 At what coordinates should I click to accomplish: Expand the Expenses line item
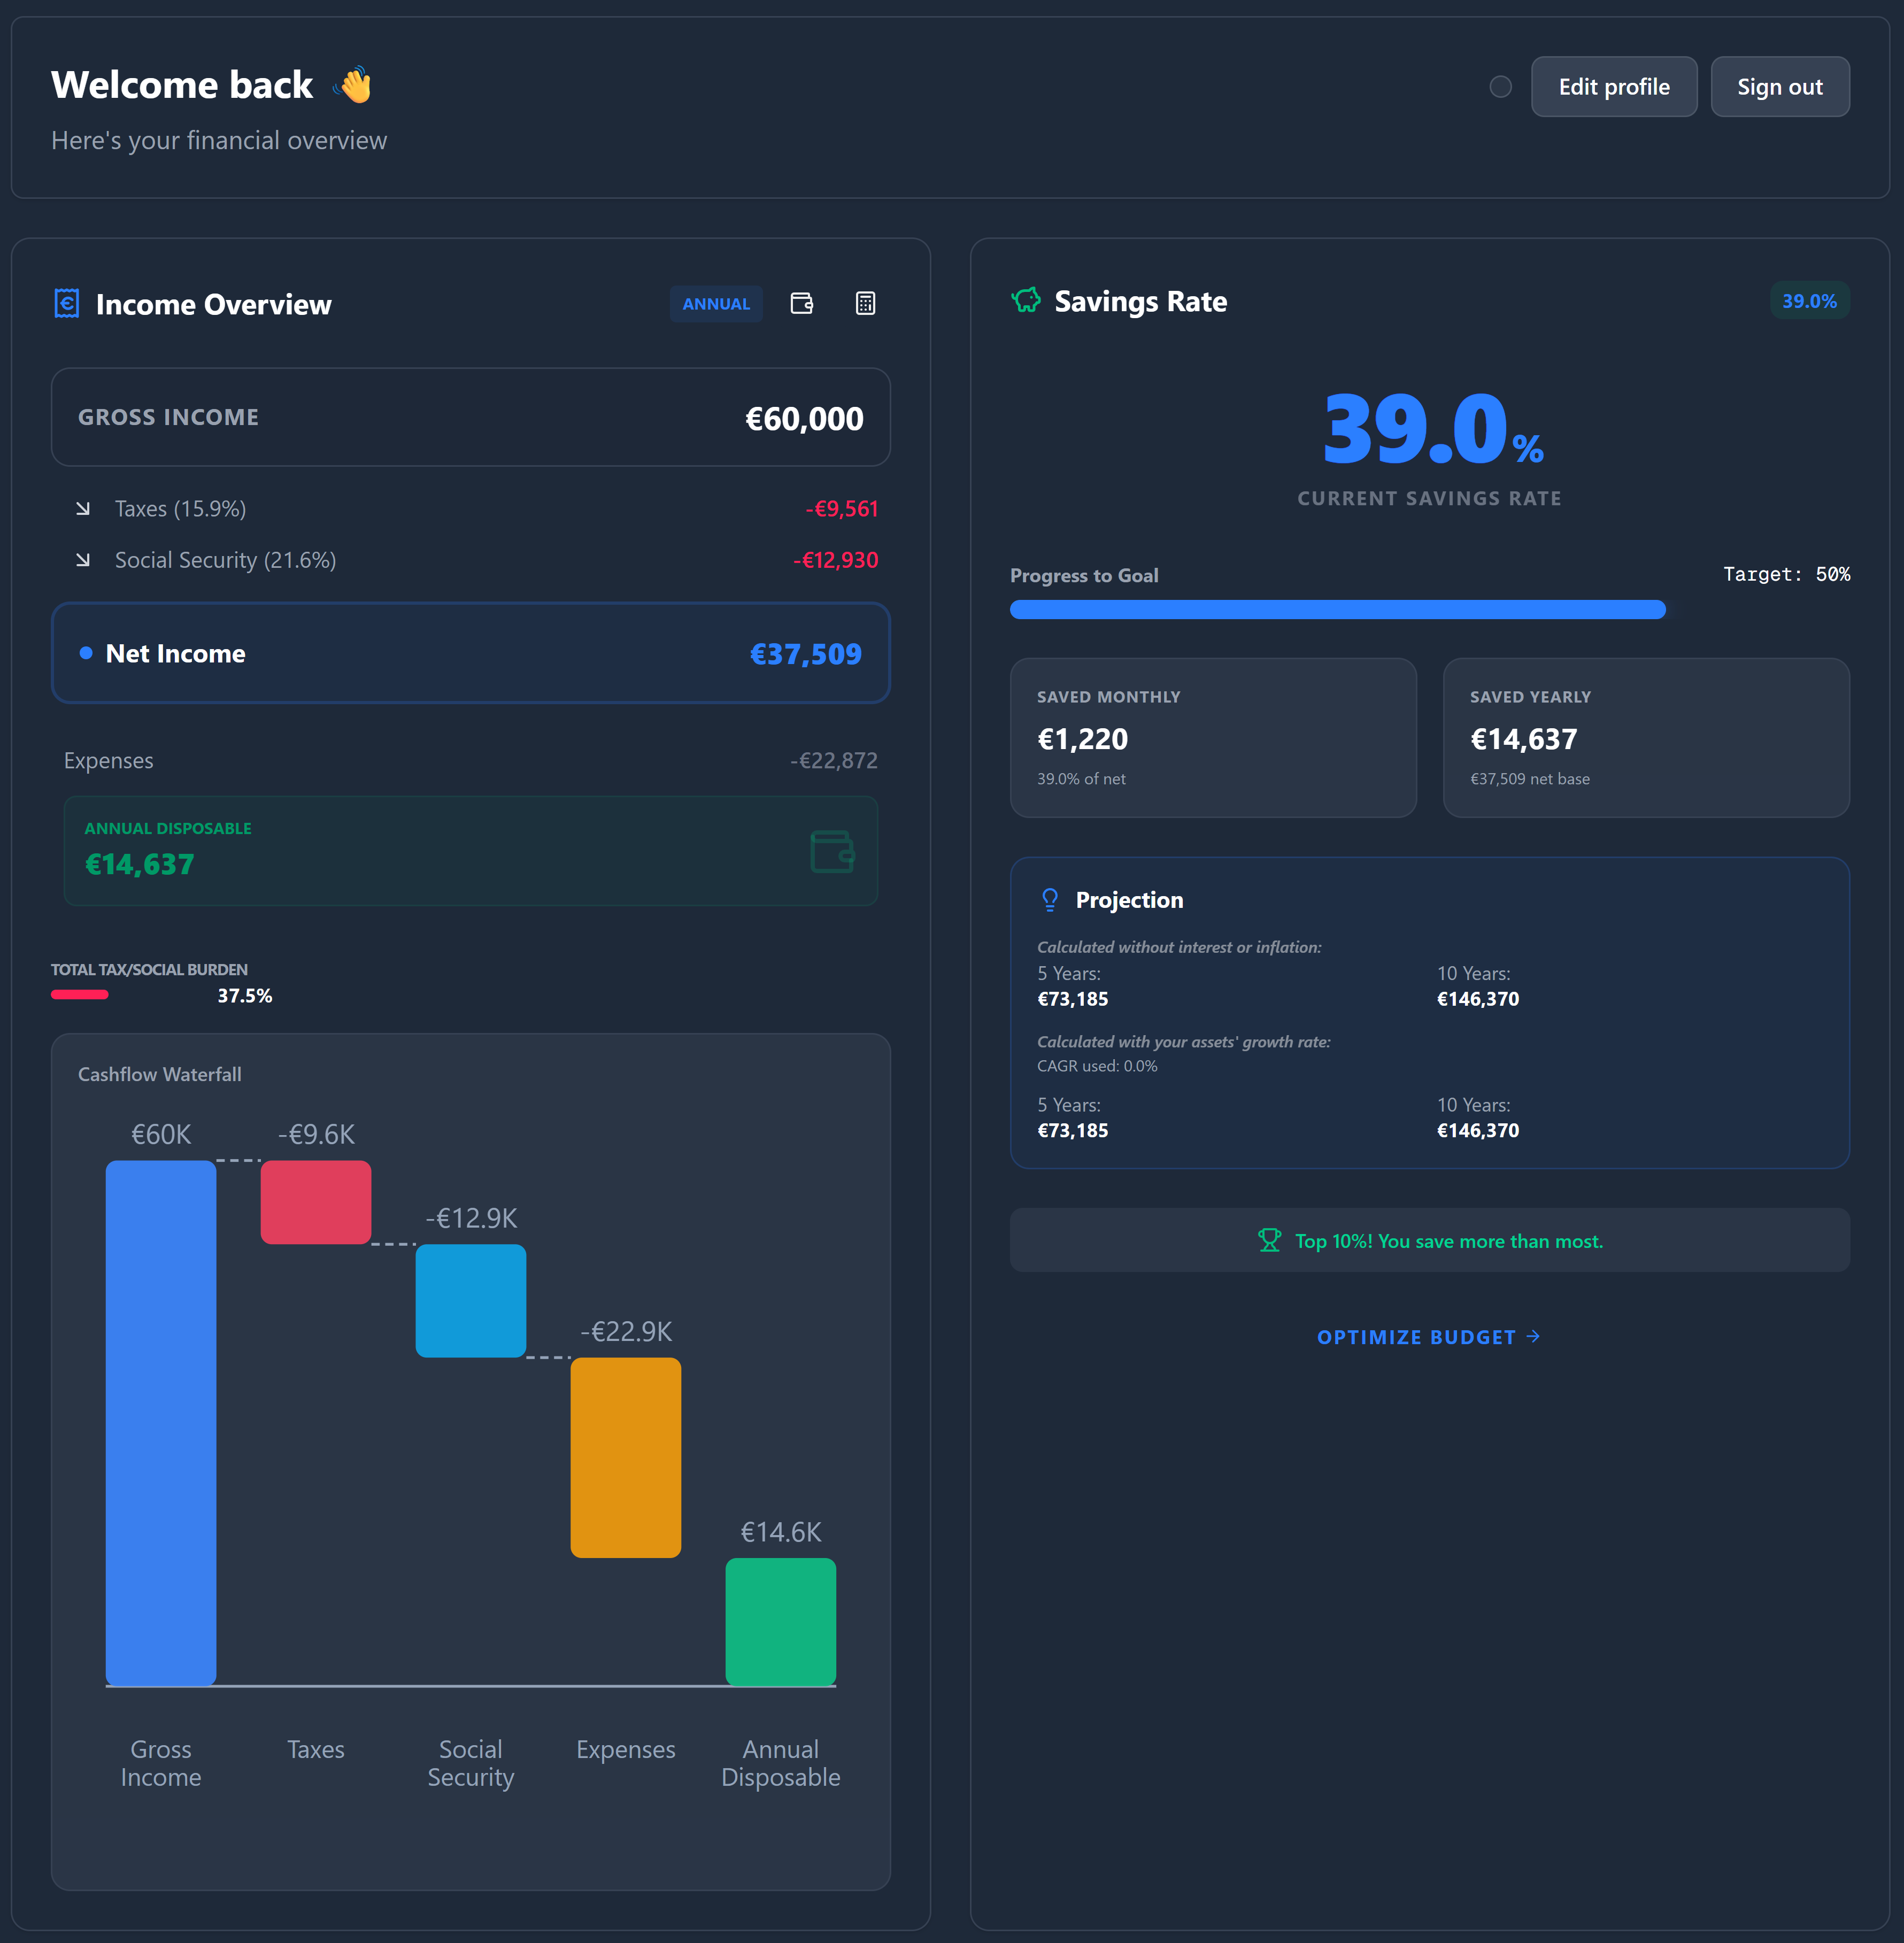pyautogui.click(x=470, y=760)
